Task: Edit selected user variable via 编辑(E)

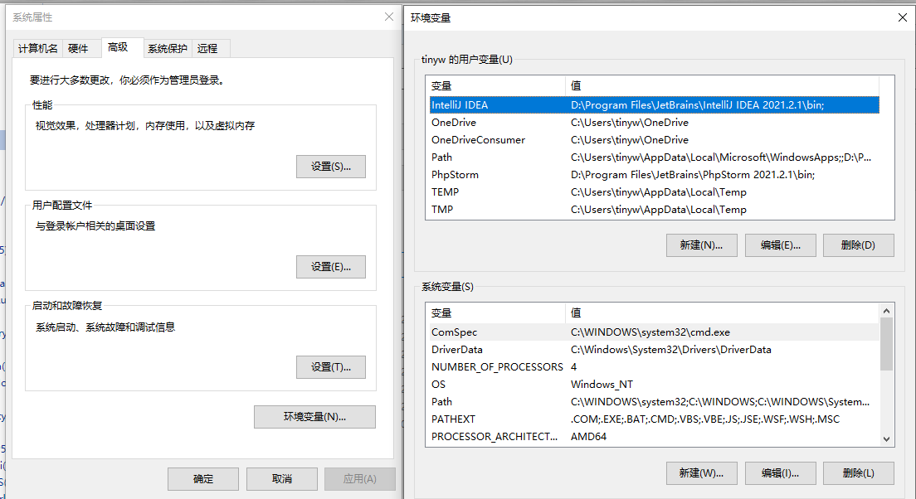Action: 780,245
